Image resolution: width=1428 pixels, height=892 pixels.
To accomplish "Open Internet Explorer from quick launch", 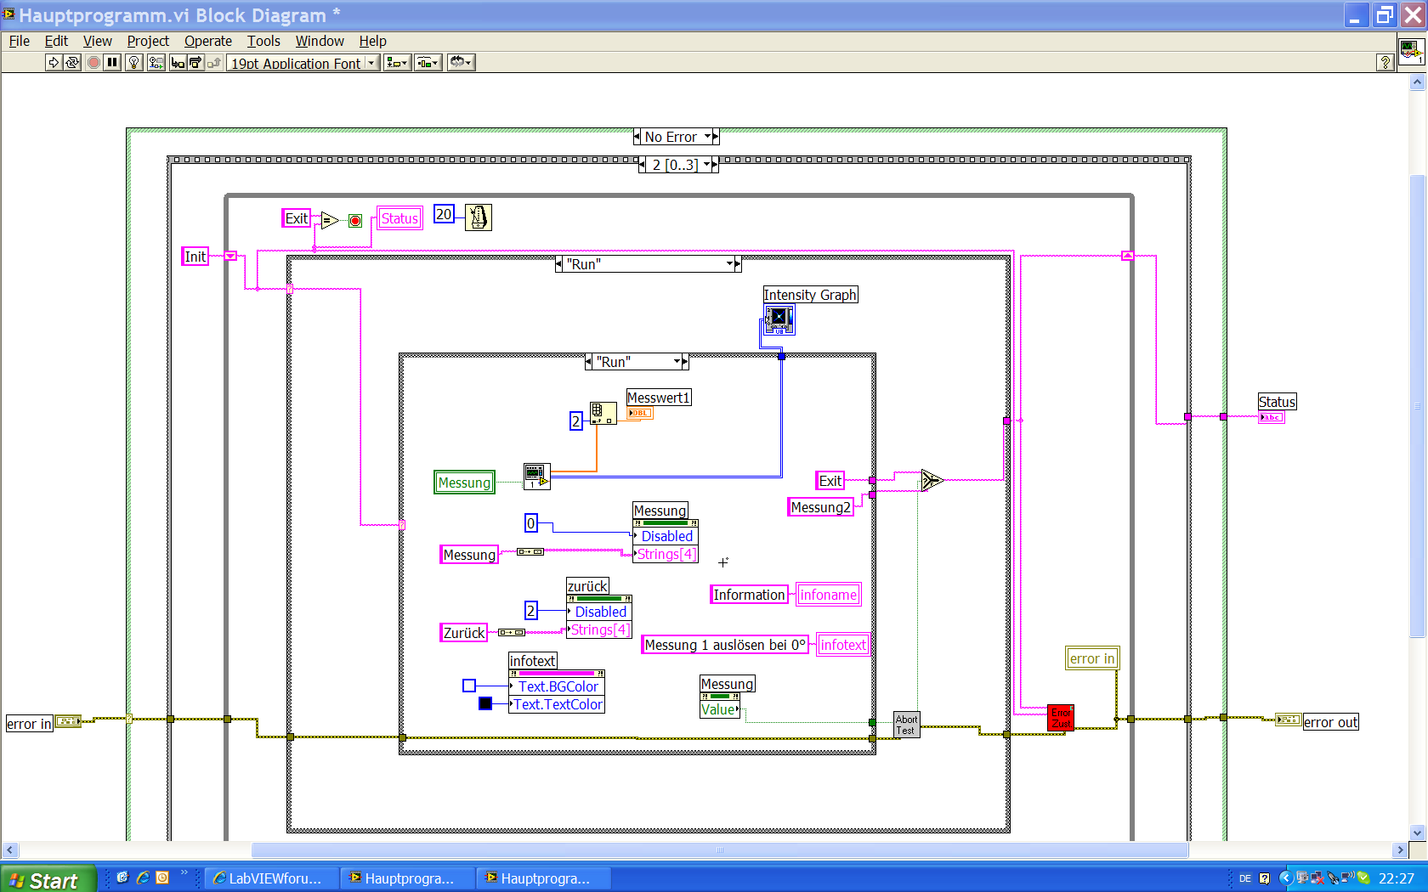I will (x=143, y=878).
